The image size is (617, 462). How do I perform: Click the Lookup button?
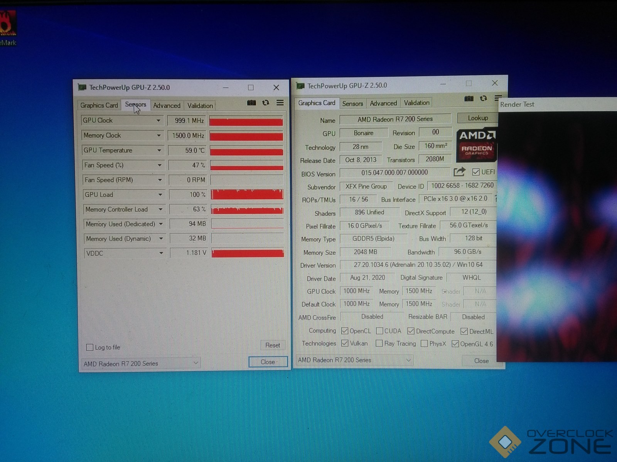(478, 118)
